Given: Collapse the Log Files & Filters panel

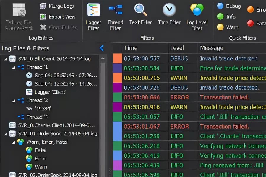Looking at the screenshot, I should [102, 48].
